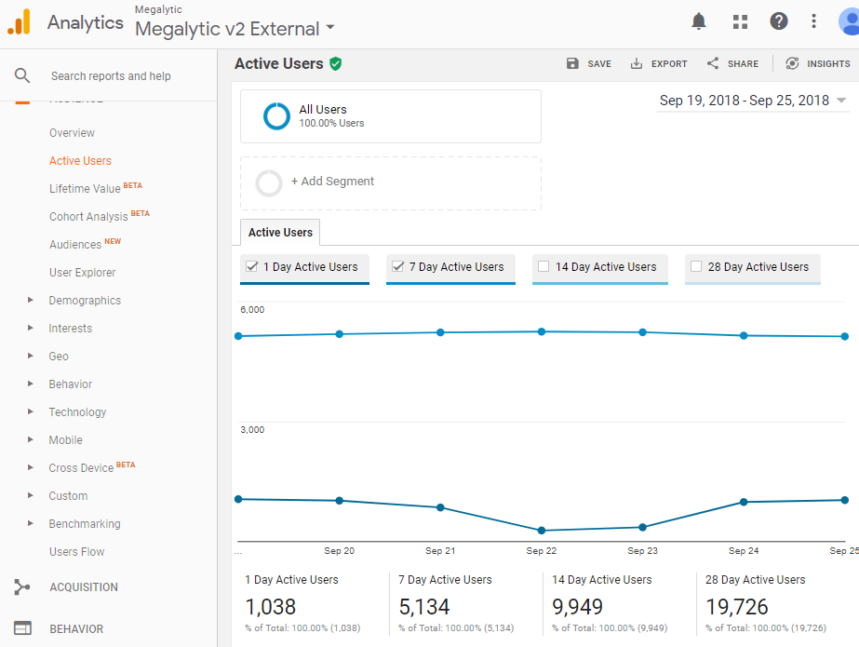The image size is (859, 647).
Task: Open Megalytic v2 External view selector
Action: pos(235,29)
